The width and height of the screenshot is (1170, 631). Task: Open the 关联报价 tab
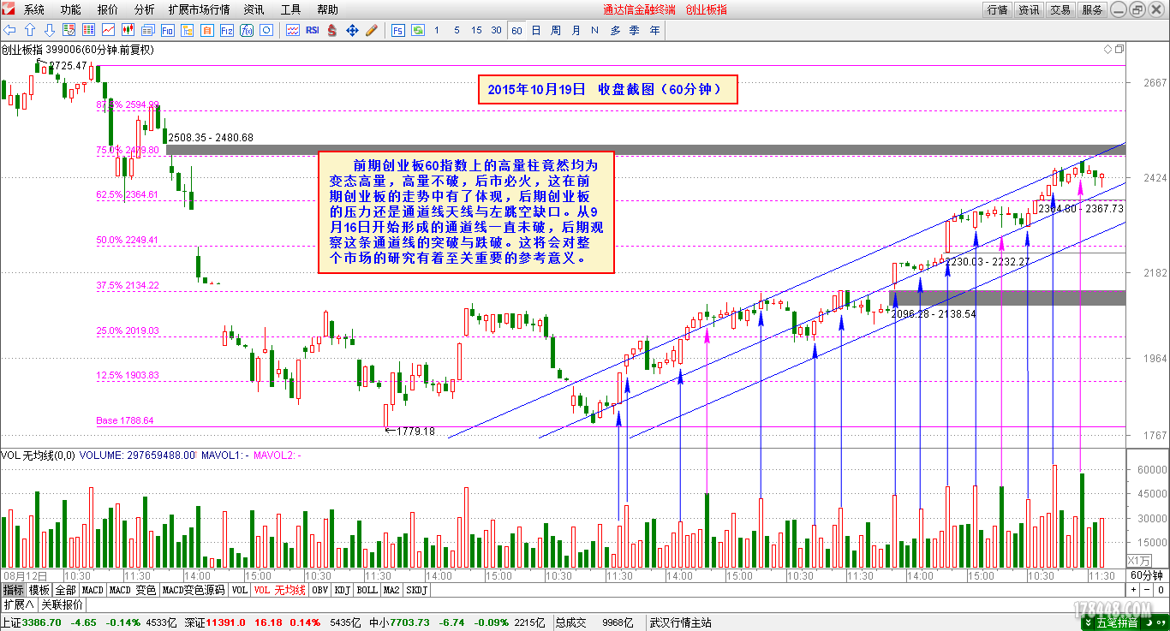tap(63, 604)
